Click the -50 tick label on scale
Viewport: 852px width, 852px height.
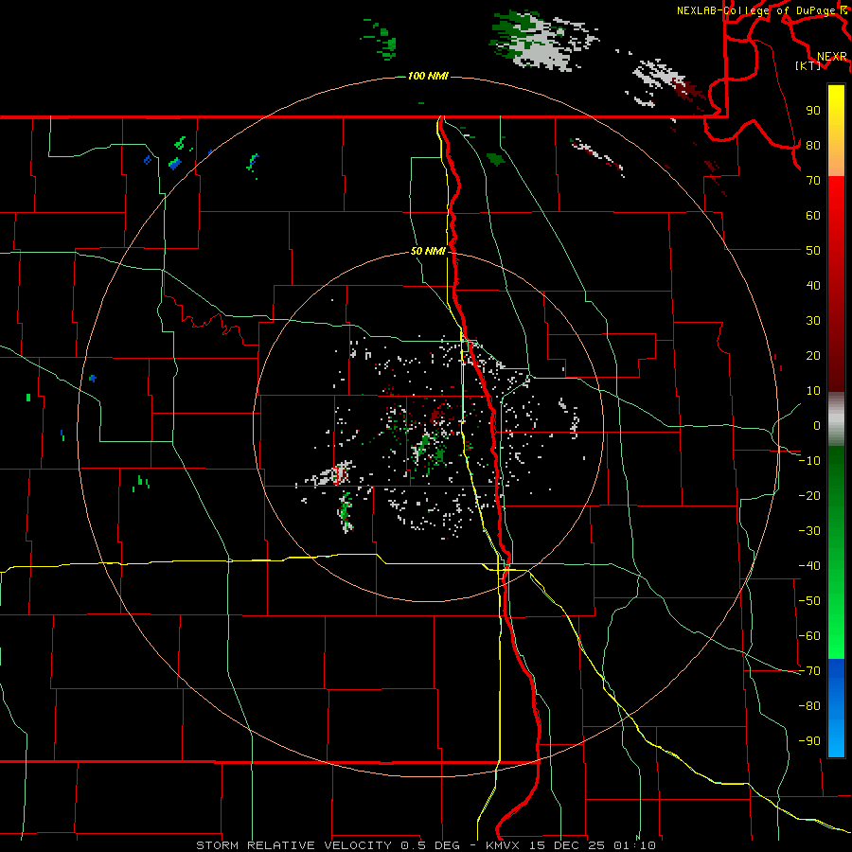[809, 601]
